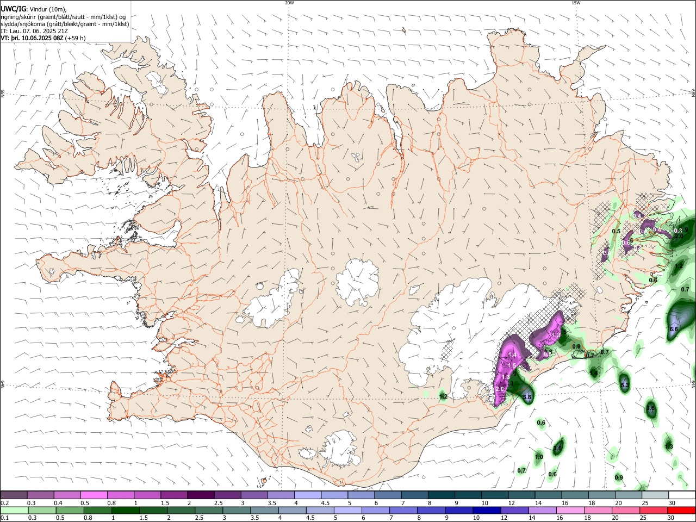Pick top legend swatch between 0.2 and 0.3

(14, 495)
